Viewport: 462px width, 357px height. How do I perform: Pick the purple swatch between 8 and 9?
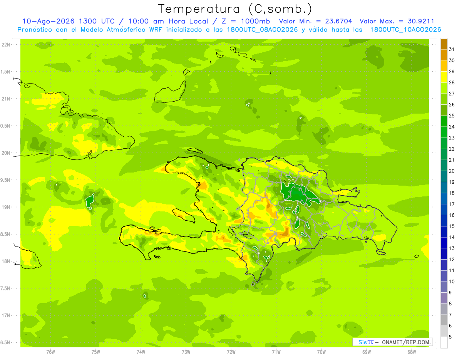(x=444, y=298)
